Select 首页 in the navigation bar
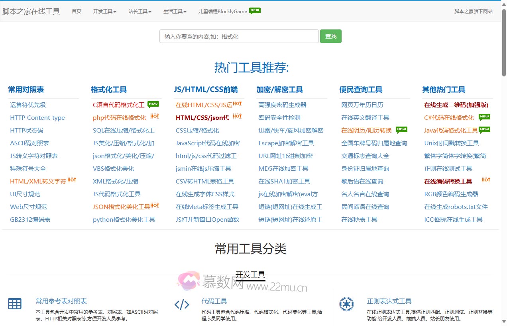Screen dimensions: 507x326 pos(76,11)
